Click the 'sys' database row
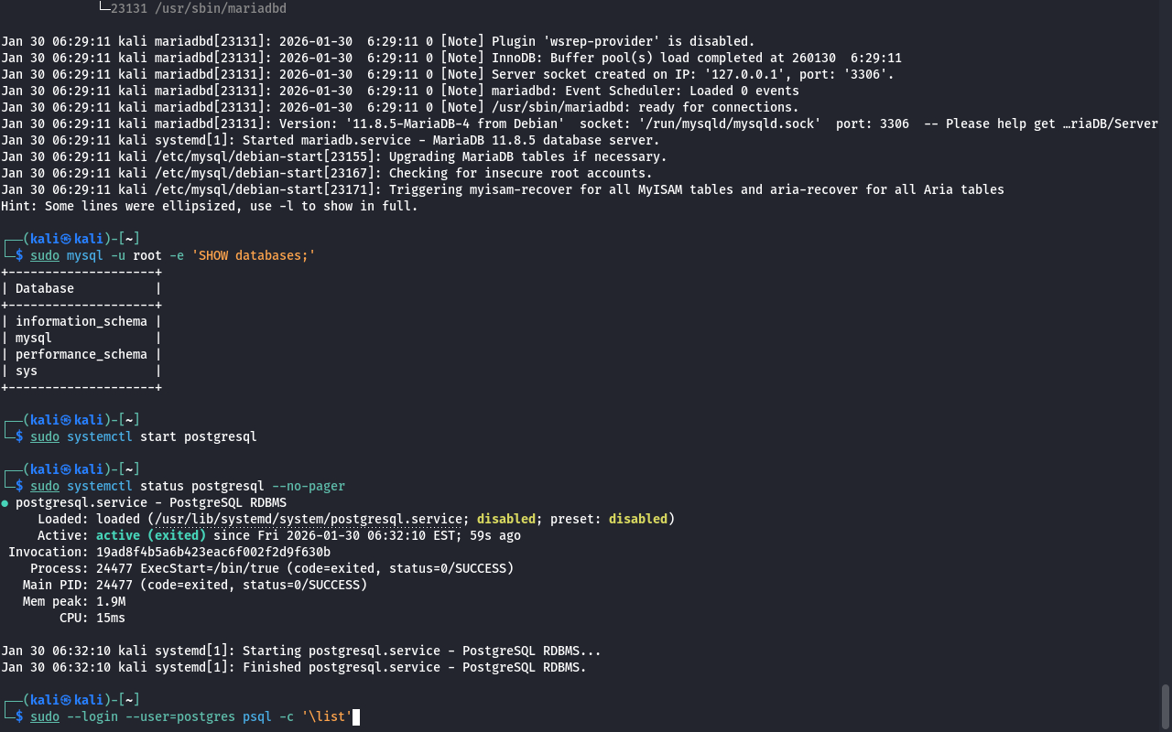 pyautogui.click(x=27, y=371)
